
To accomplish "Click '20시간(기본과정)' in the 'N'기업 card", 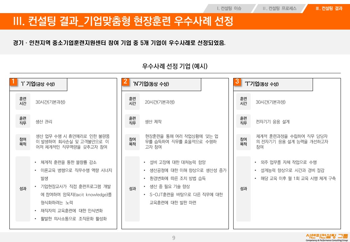I will (x=160, y=102).
